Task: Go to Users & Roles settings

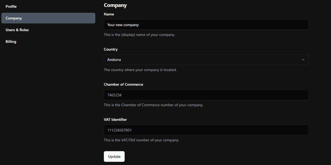Action: pyautogui.click(x=17, y=30)
